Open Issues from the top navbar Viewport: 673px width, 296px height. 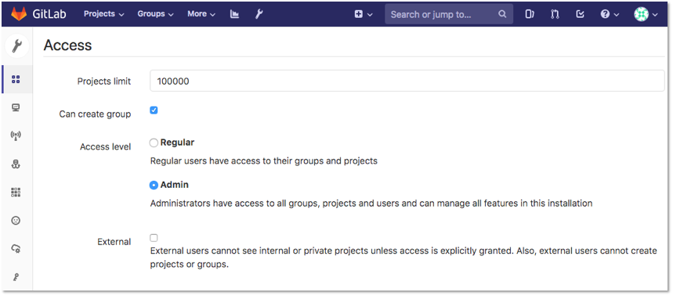[x=529, y=14]
